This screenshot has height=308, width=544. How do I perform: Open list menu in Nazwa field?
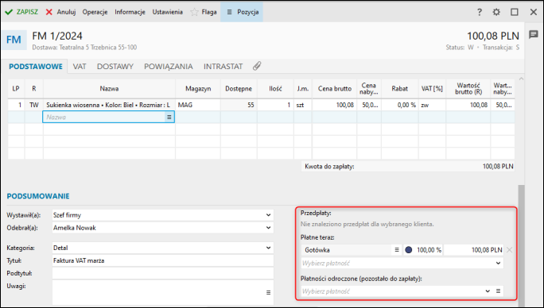click(169, 117)
